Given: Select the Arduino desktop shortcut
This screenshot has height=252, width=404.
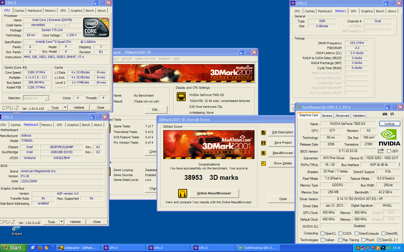Looking at the screenshot, I should pos(17,231).
